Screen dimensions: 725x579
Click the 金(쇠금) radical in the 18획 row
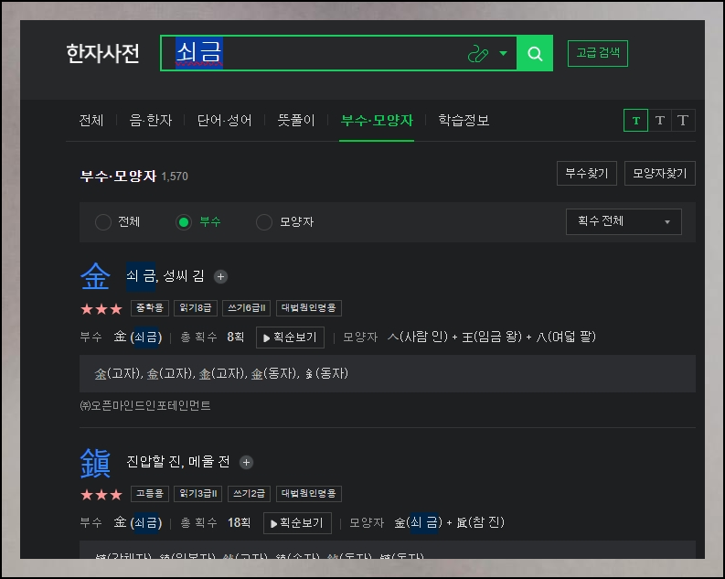pyautogui.click(x=138, y=522)
